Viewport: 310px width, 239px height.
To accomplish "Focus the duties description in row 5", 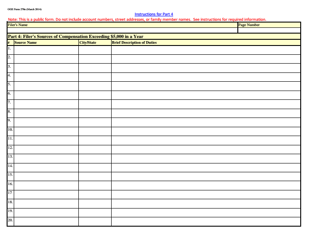I will [x=205, y=86].
